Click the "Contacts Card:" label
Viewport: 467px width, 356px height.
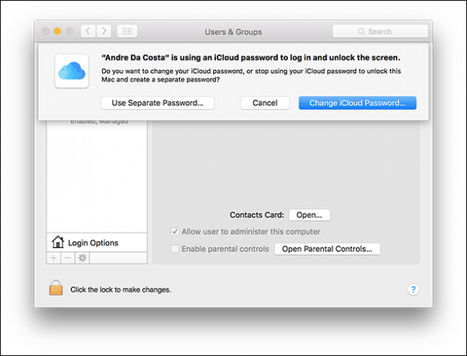pyautogui.click(x=257, y=215)
